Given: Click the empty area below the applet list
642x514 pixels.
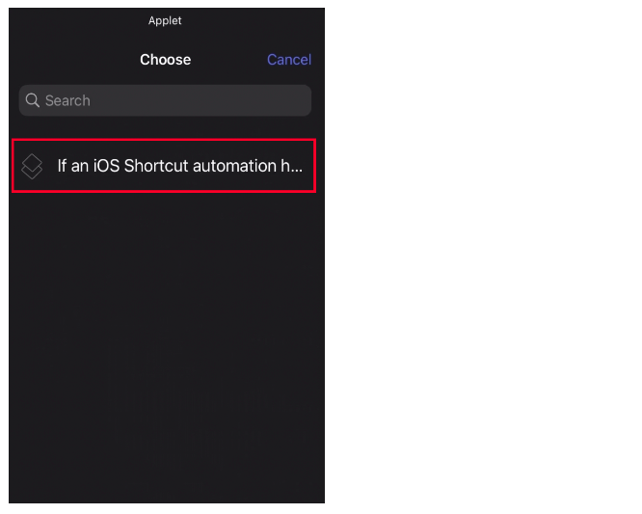Looking at the screenshot, I should click(x=166, y=347).
